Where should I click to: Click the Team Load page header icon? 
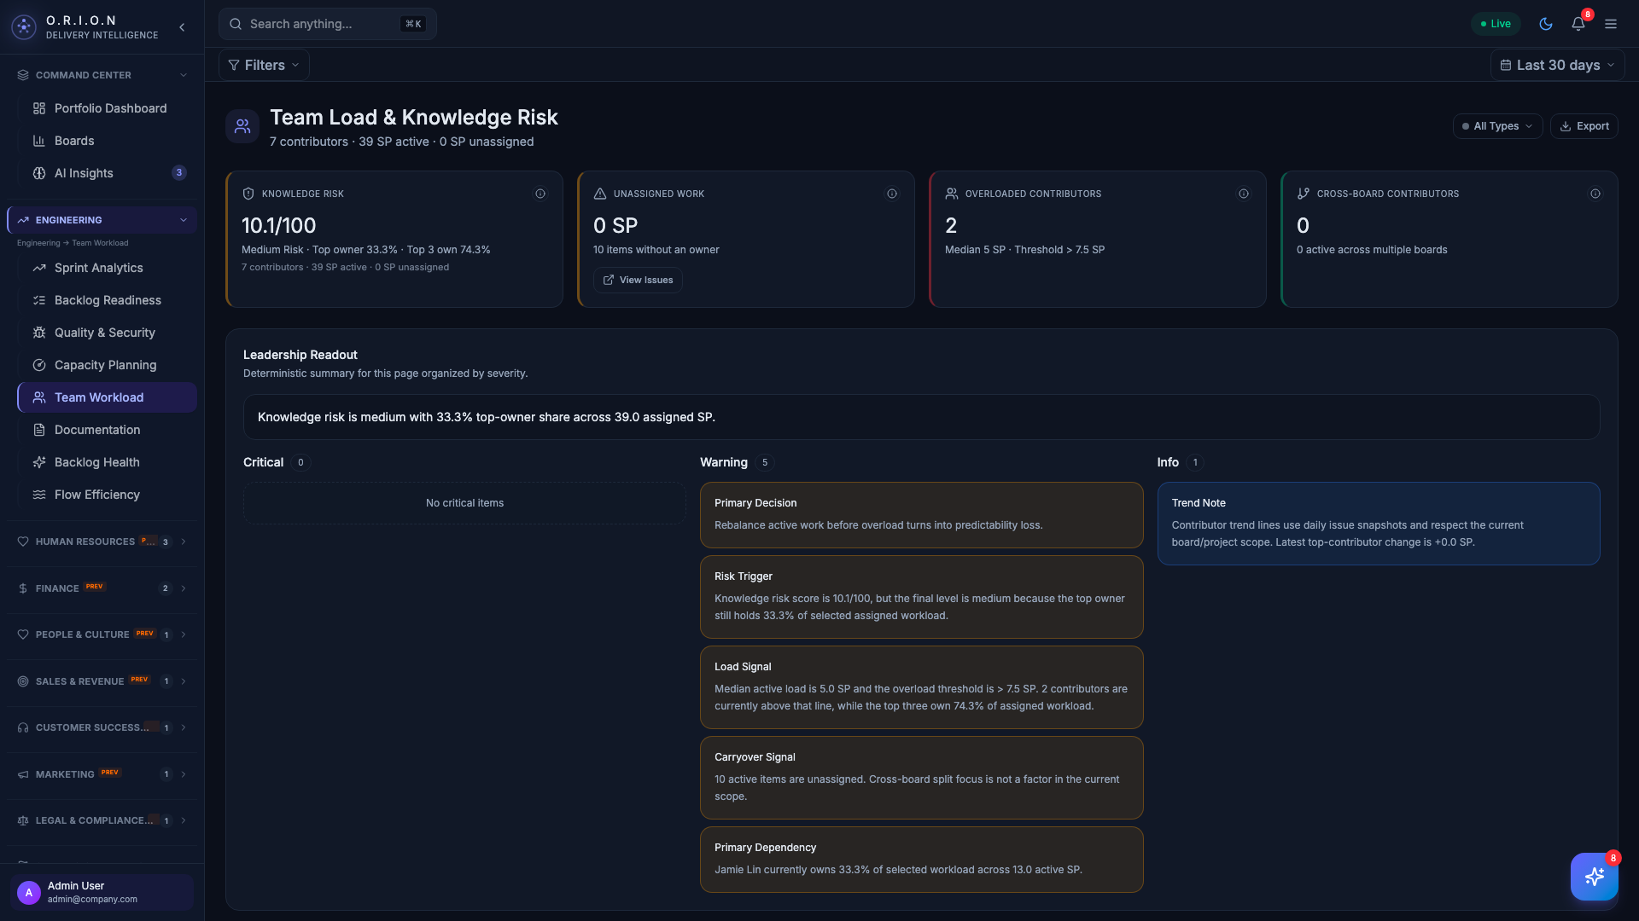242,126
